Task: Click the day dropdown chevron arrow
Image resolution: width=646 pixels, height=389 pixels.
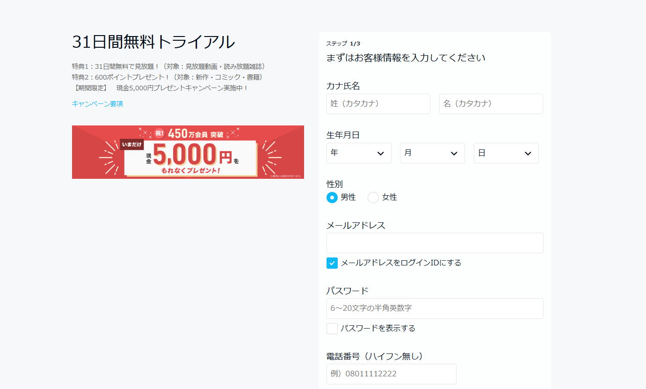Action: point(528,153)
